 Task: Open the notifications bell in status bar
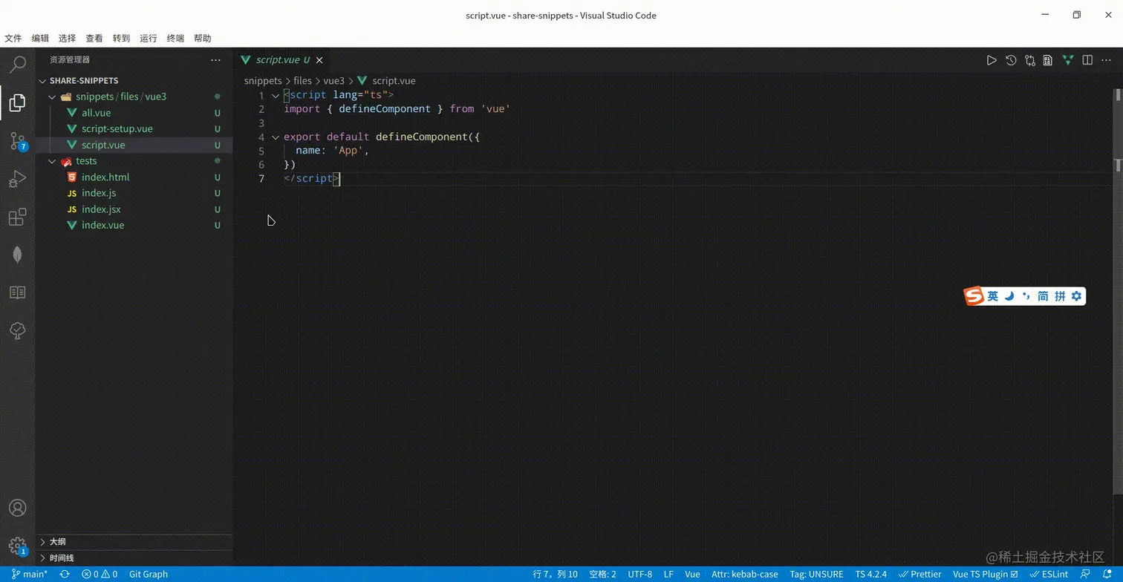(x=1107, y=574)
